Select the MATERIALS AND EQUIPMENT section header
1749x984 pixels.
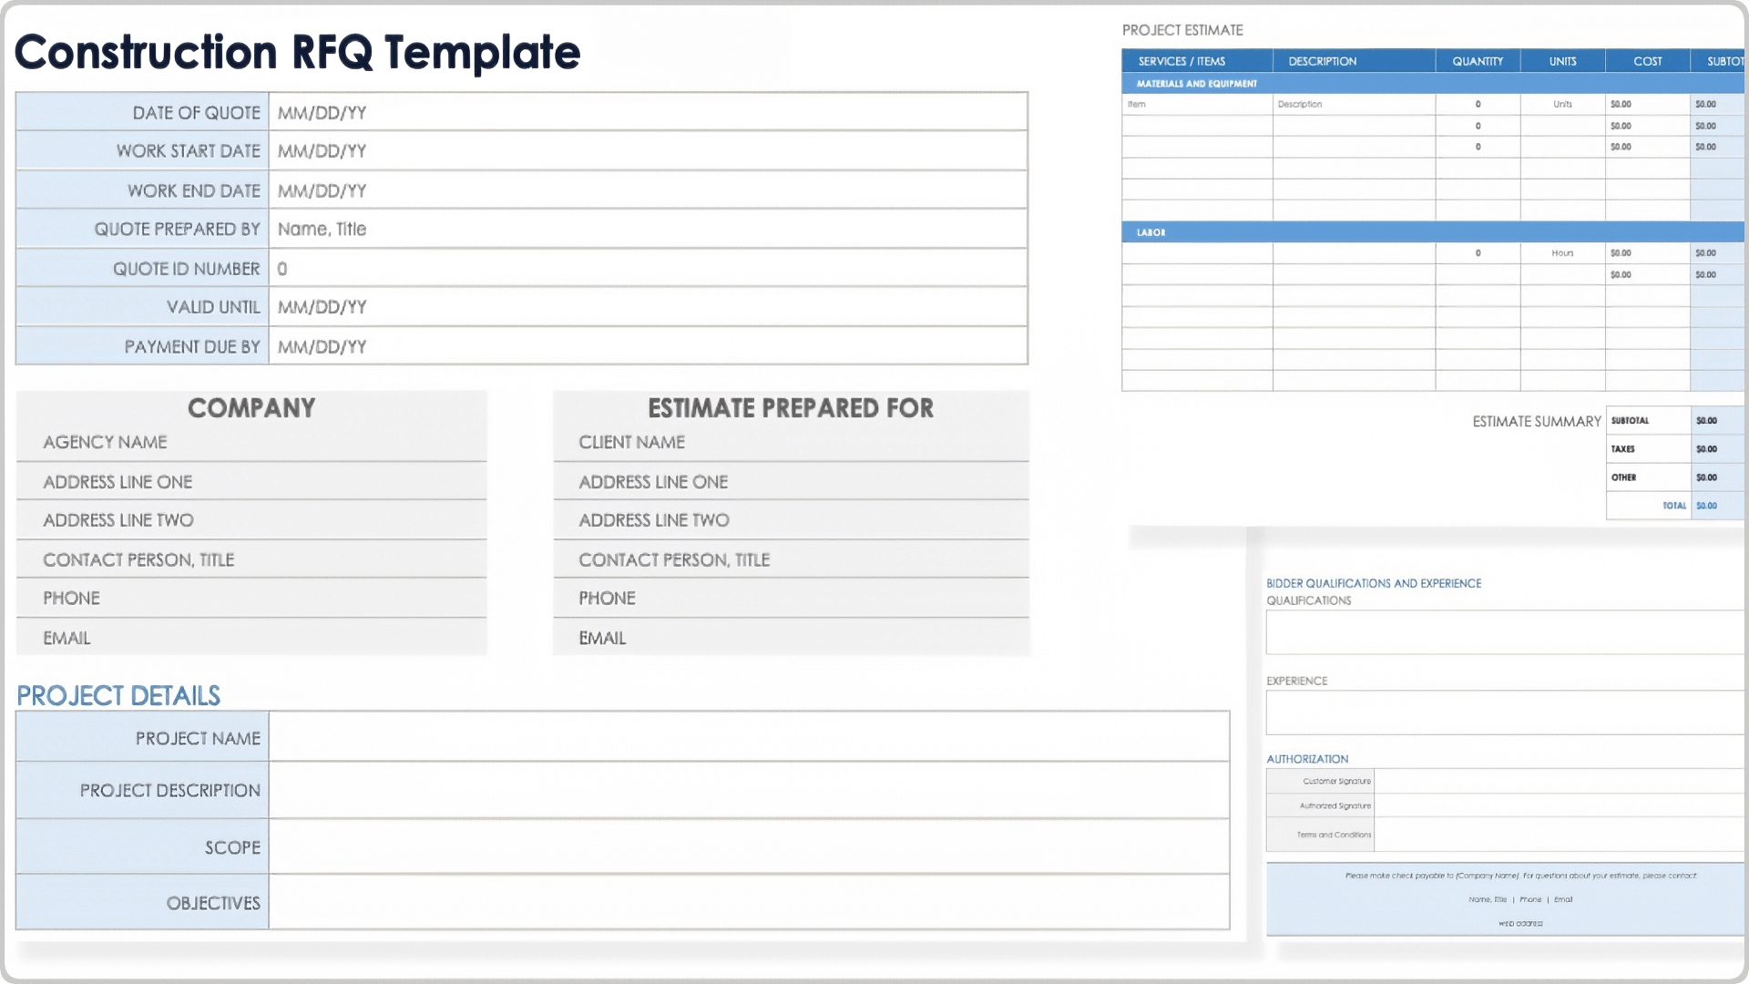coord(1197,82)
